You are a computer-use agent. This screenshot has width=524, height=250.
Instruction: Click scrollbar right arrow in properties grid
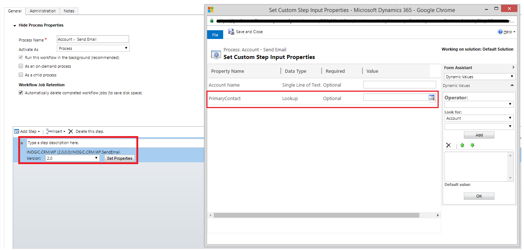[438, 215]
